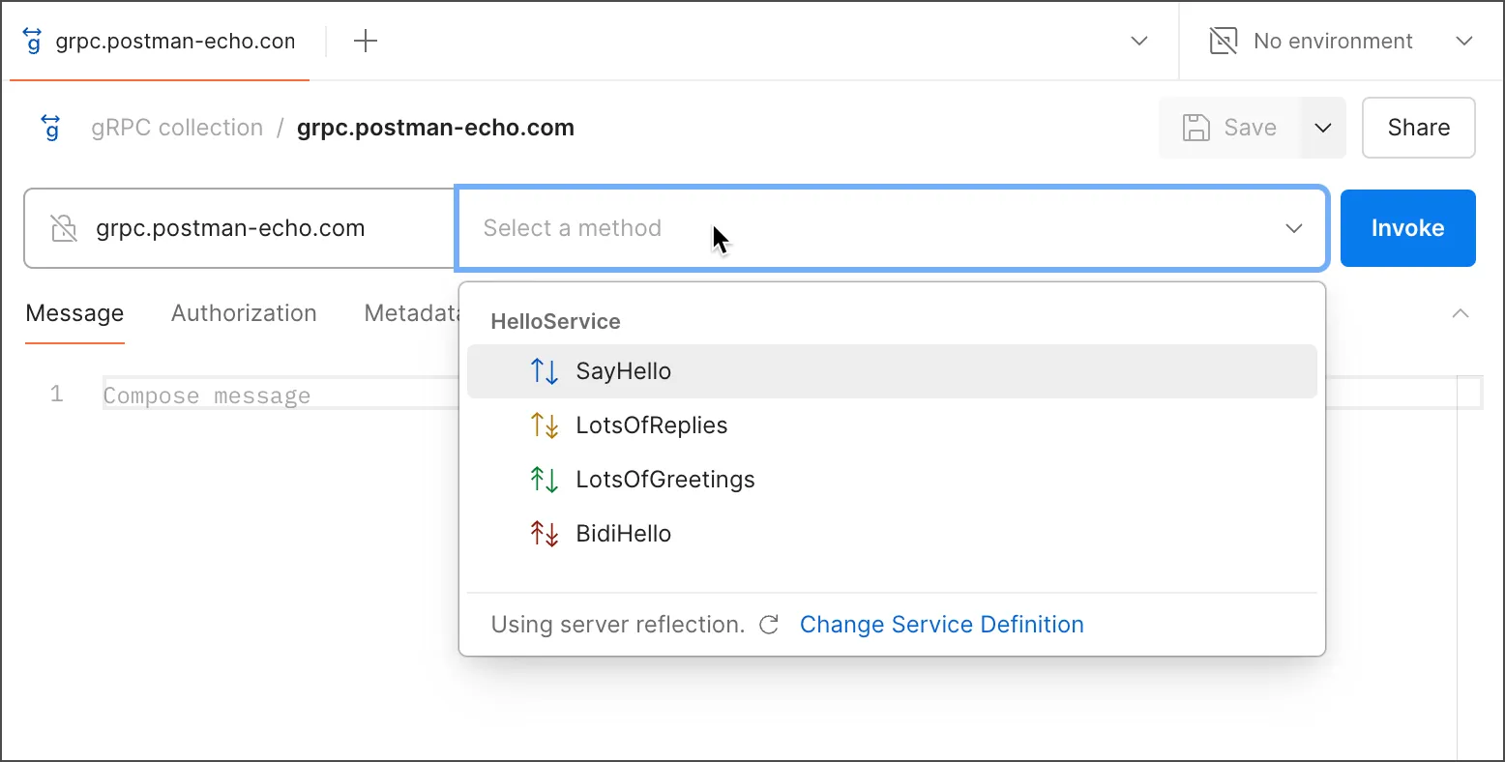Click the Share button
Screen dimensions: 1505x762
(1418, 128)
